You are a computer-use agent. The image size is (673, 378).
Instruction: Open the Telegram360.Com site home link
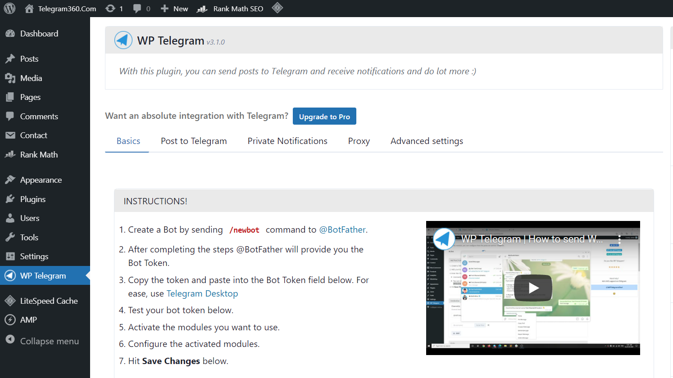60,9
